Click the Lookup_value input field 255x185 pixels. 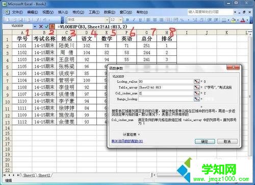pos(166,81)
